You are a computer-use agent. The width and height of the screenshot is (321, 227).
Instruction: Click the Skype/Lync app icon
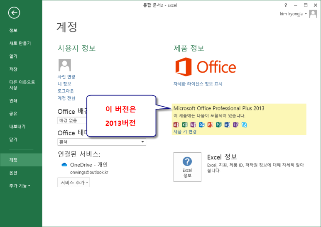244,124
